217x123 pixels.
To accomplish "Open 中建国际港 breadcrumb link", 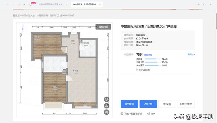I will (42, 16).
